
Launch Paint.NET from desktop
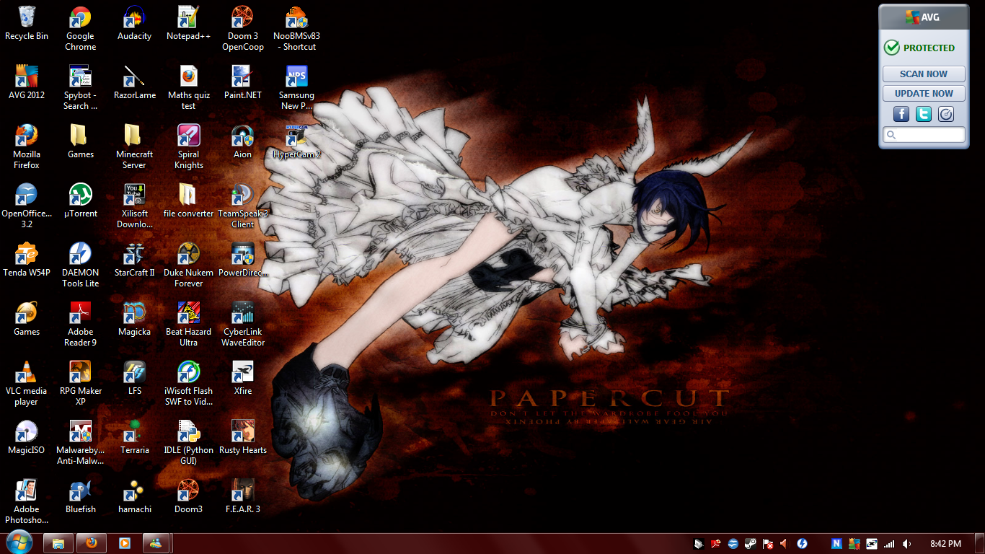point(242,82)
